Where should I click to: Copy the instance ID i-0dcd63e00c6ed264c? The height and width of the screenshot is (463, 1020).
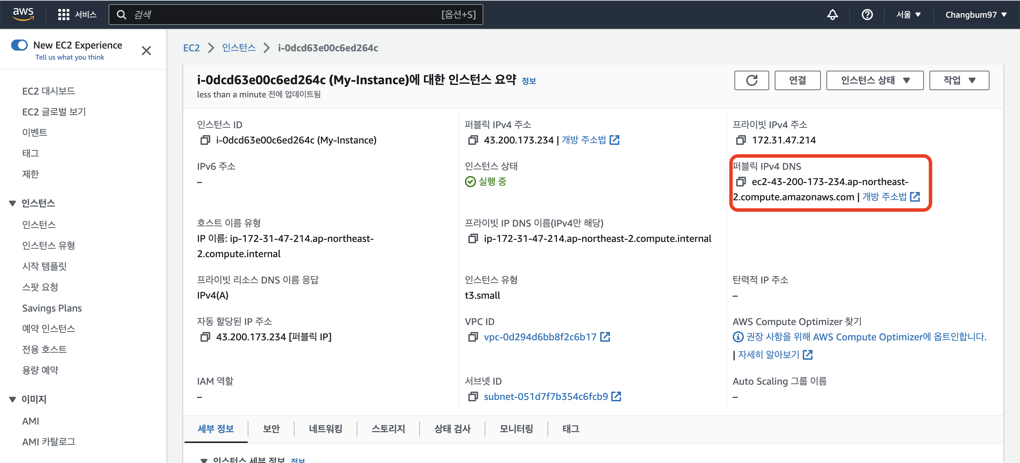[x=205, y=140]
